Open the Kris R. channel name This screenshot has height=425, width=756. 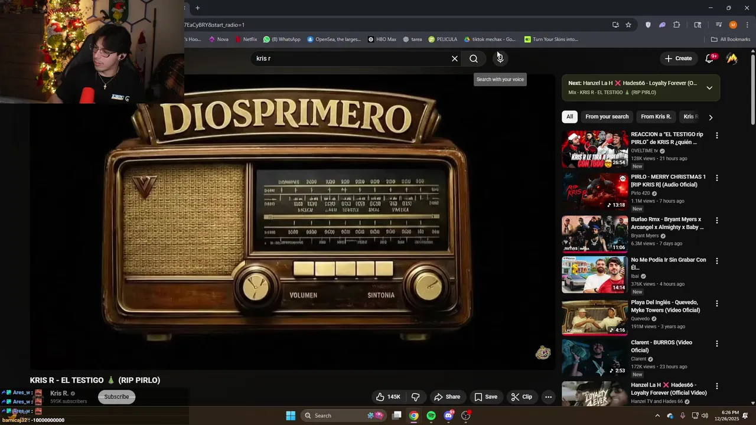point(59,393)
